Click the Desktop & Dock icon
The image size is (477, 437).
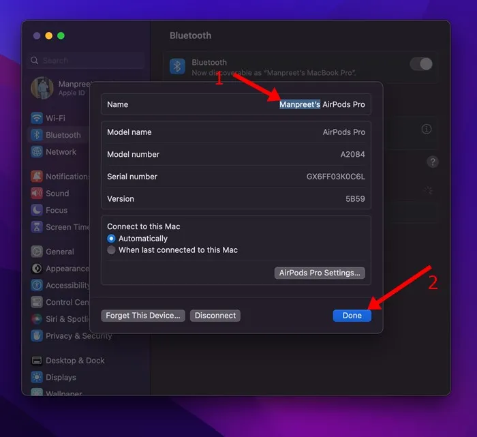[x=37, y=361]
